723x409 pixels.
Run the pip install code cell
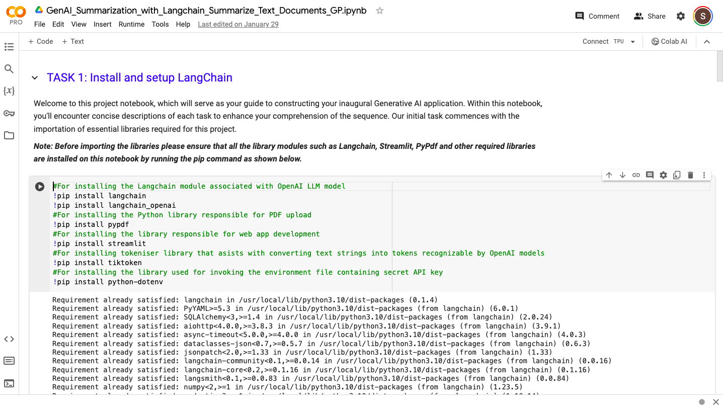tap(40, 187)
